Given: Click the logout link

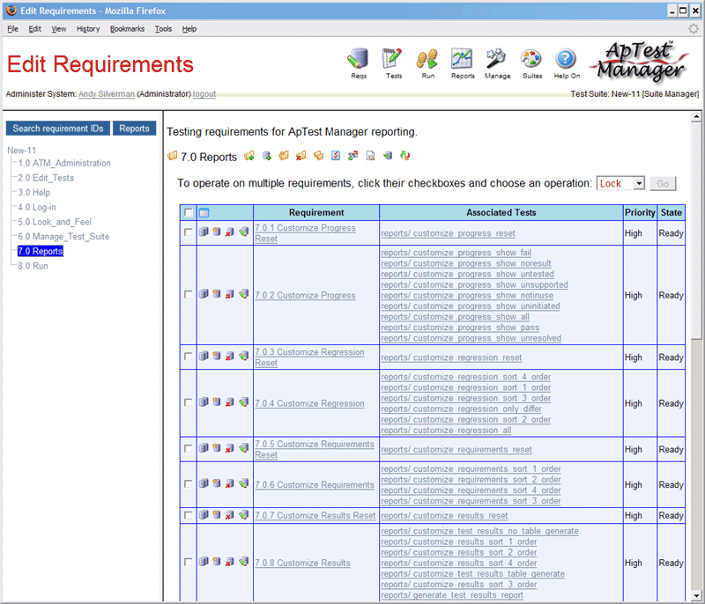Looking at the screenshot, I should (204, 94).
